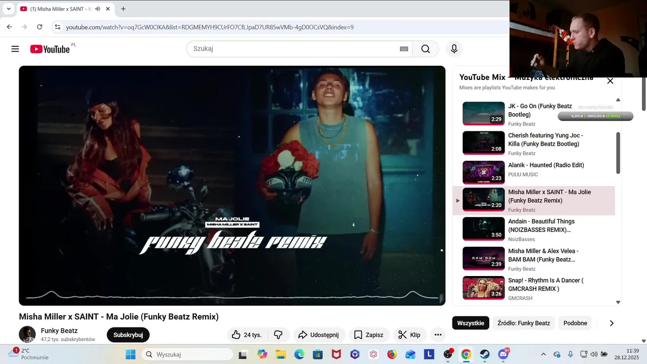Screen dimensions: 647x364
Task: Open Steam from taskbar
Action: (x=484, y=354)
